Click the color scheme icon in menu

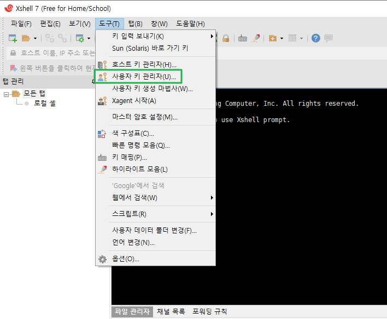(x=102, y=134)
